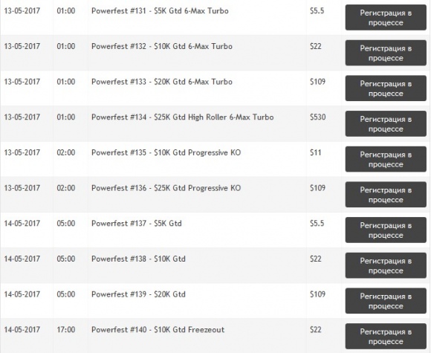This screenshot has width=431, height=353.
Task: Select Powerfest #131 $5K Gtd 6-Max Turbo title
Action: coord(160,11)
